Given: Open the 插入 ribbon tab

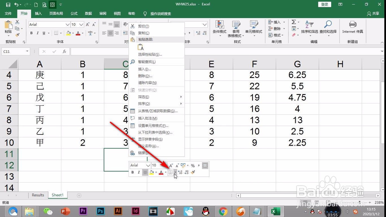Looking at the screenshot, I should click(38, 14).
